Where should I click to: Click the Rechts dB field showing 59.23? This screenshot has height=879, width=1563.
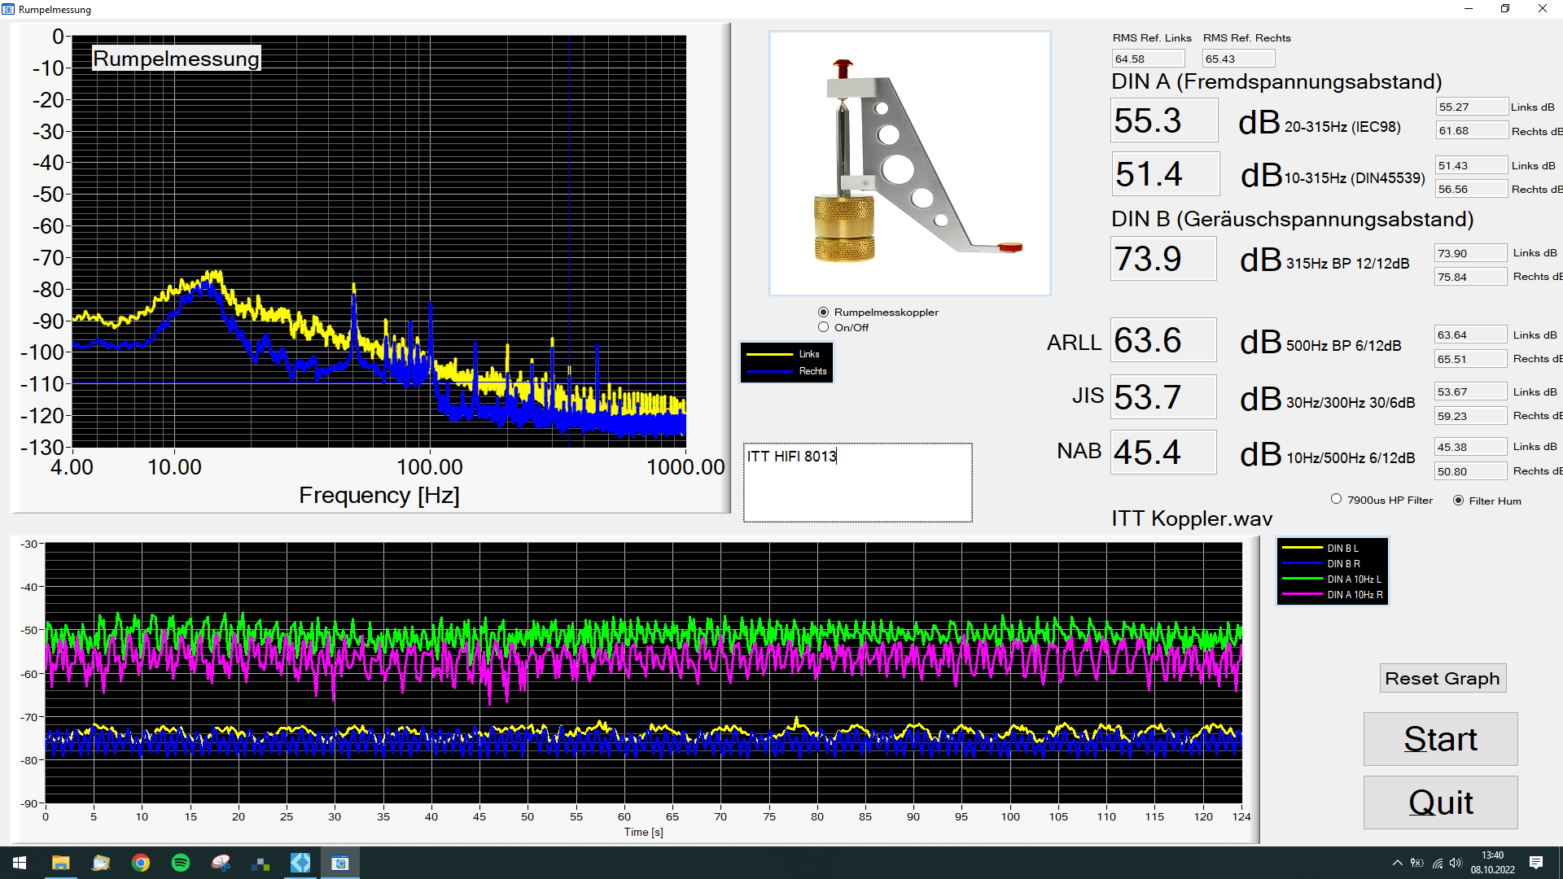pyautogui.click(x=1471, y=416)
